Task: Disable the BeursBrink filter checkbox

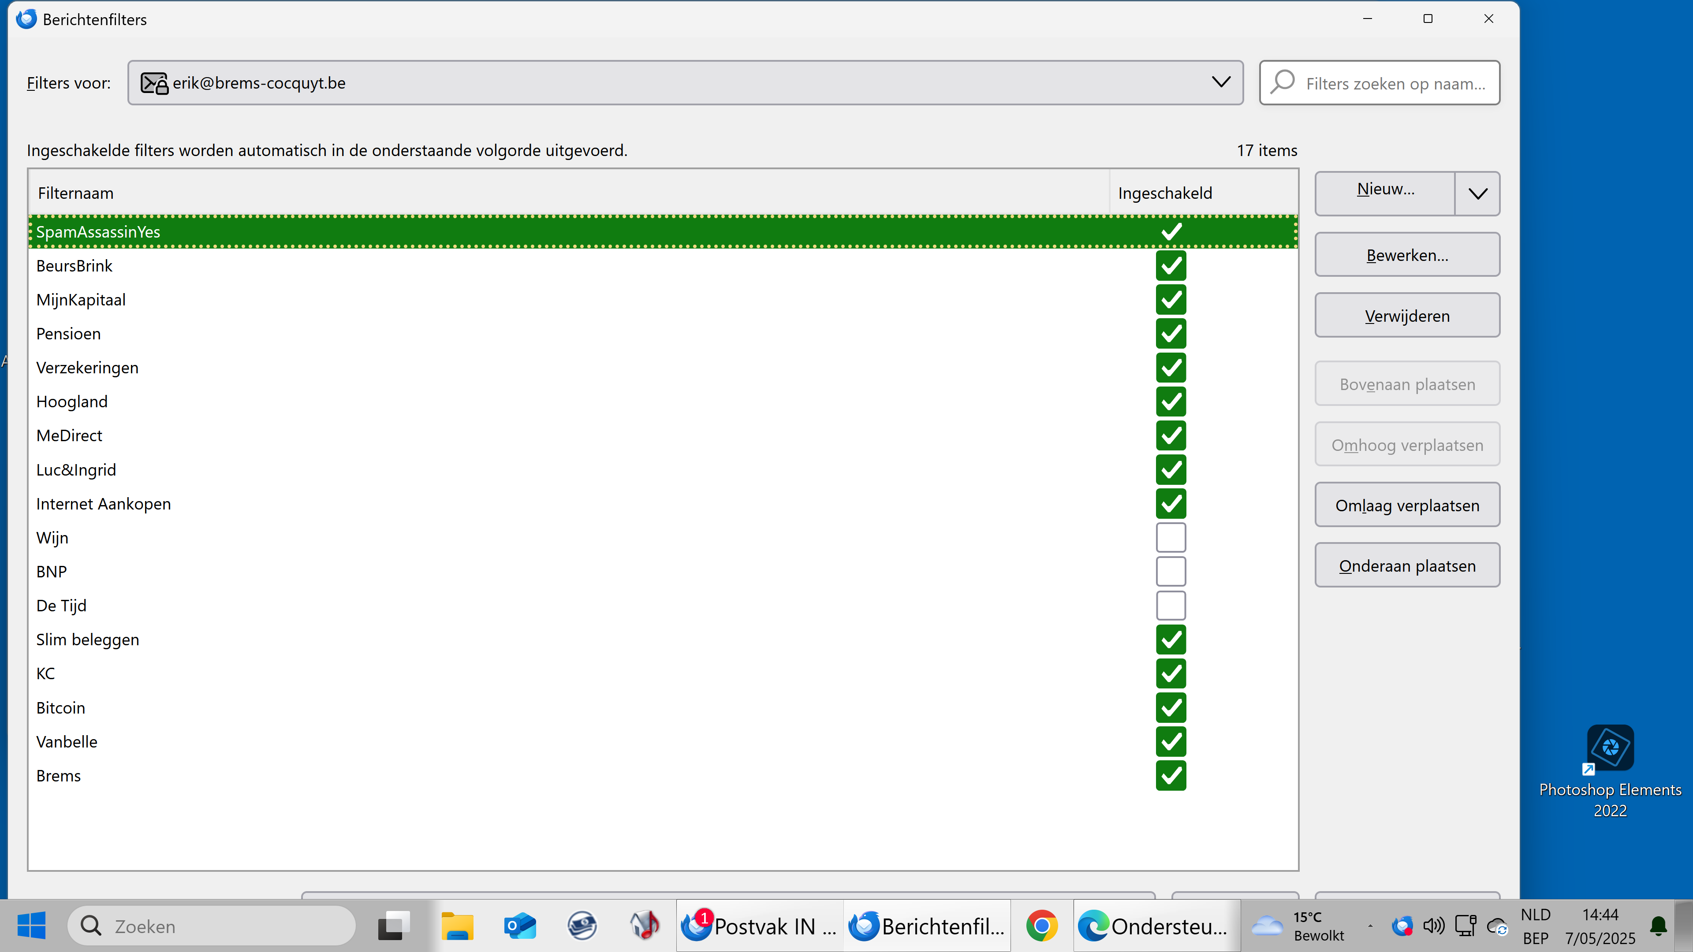Action: pyautogui.click(x=1171, y=265)
